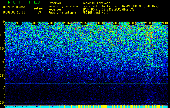Click the 1.1 frequency axis label
The image size is (170, 108).
point(2,35)
